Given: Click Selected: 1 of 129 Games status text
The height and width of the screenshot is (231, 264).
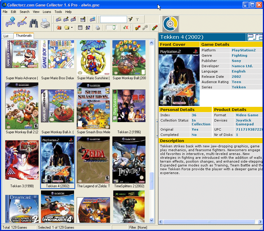Looking at the screenshot, I should [x=56, y=227].
